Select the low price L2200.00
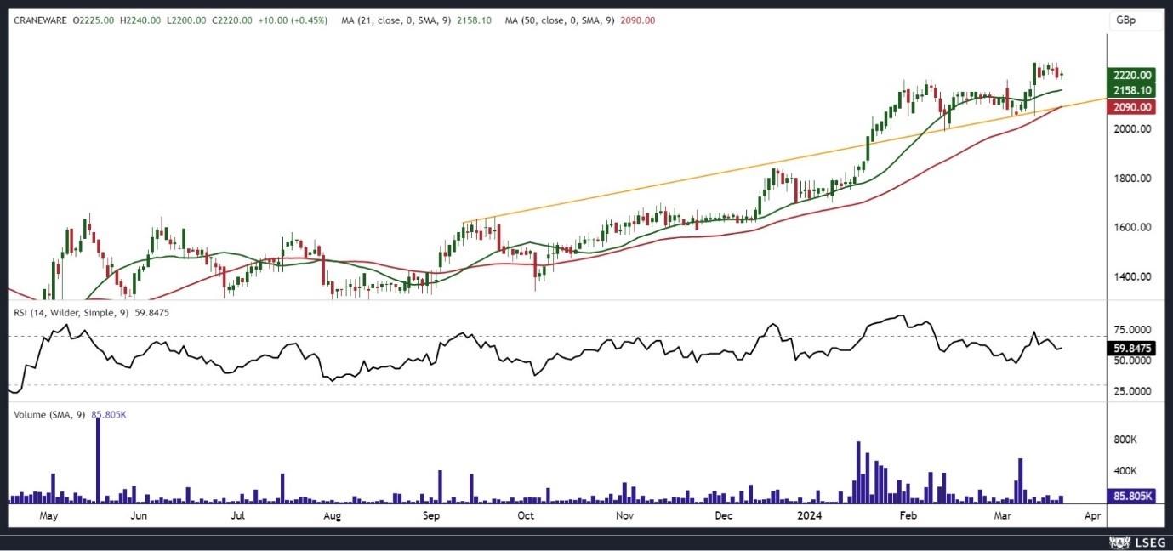This screenshot has width=1173, height=551. tap(187, 20)
